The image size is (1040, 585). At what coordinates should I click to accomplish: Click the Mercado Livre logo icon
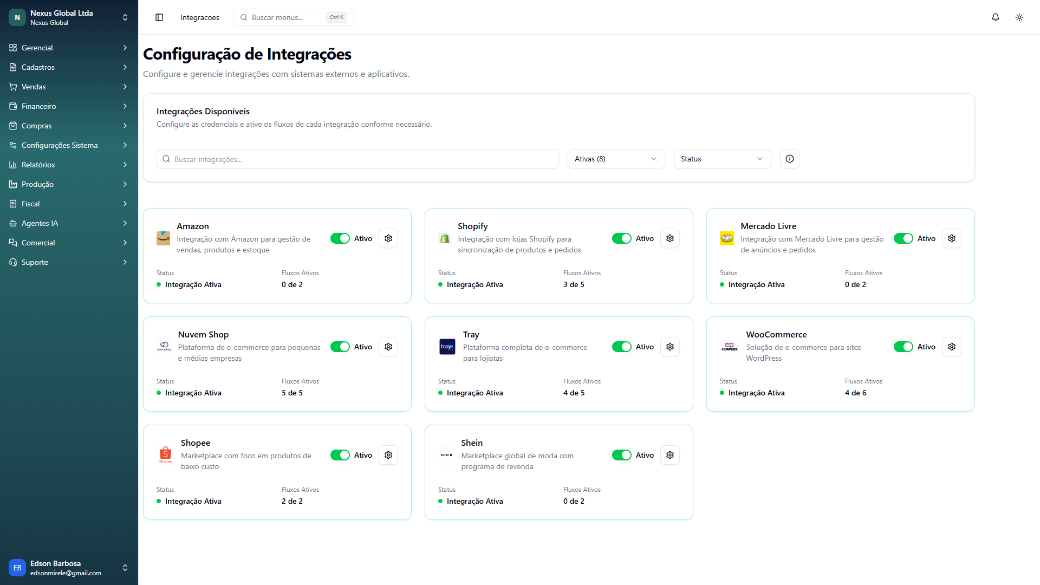[727, 238]
